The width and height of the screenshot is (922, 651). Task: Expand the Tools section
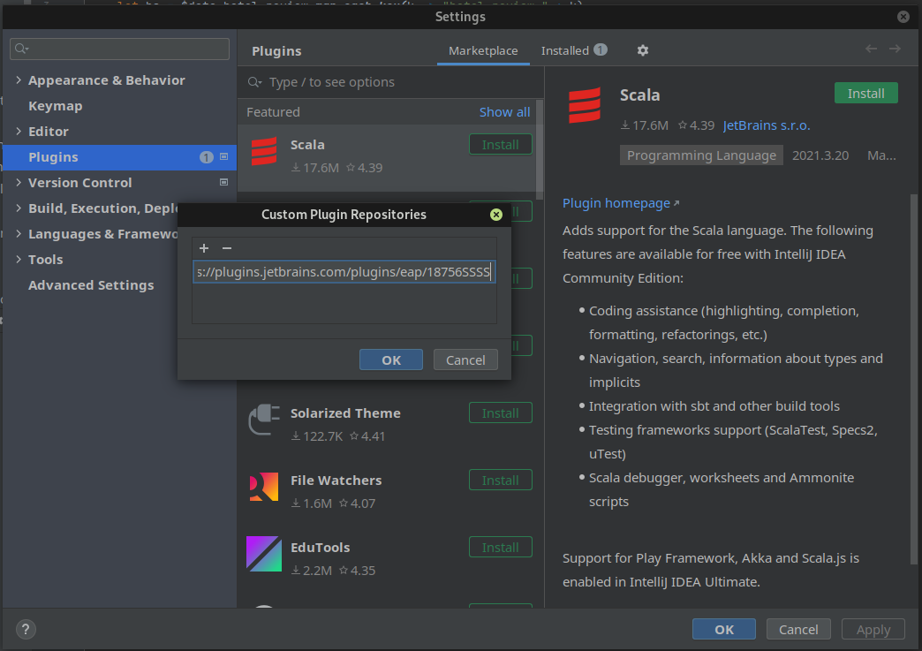[19, 260]
